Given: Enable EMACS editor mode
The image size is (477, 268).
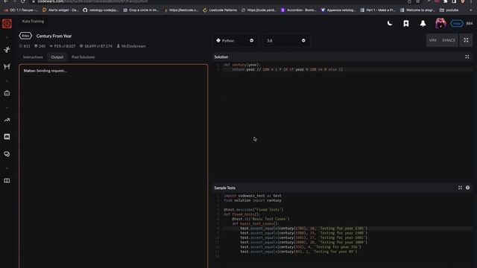Looking at the screenshot, I should click(449, 40).
